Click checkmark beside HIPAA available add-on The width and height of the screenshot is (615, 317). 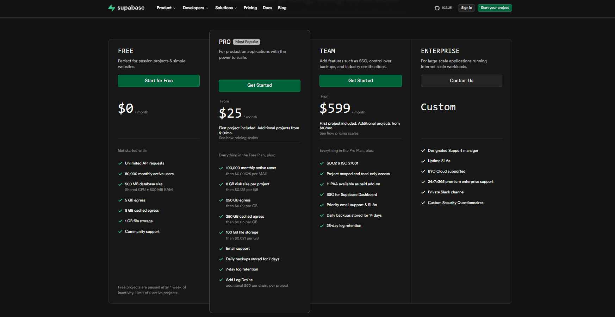tap(322, 184)
